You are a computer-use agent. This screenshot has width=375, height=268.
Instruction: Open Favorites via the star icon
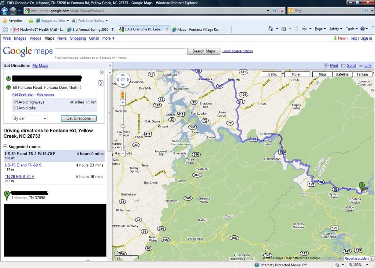[5, 21]
